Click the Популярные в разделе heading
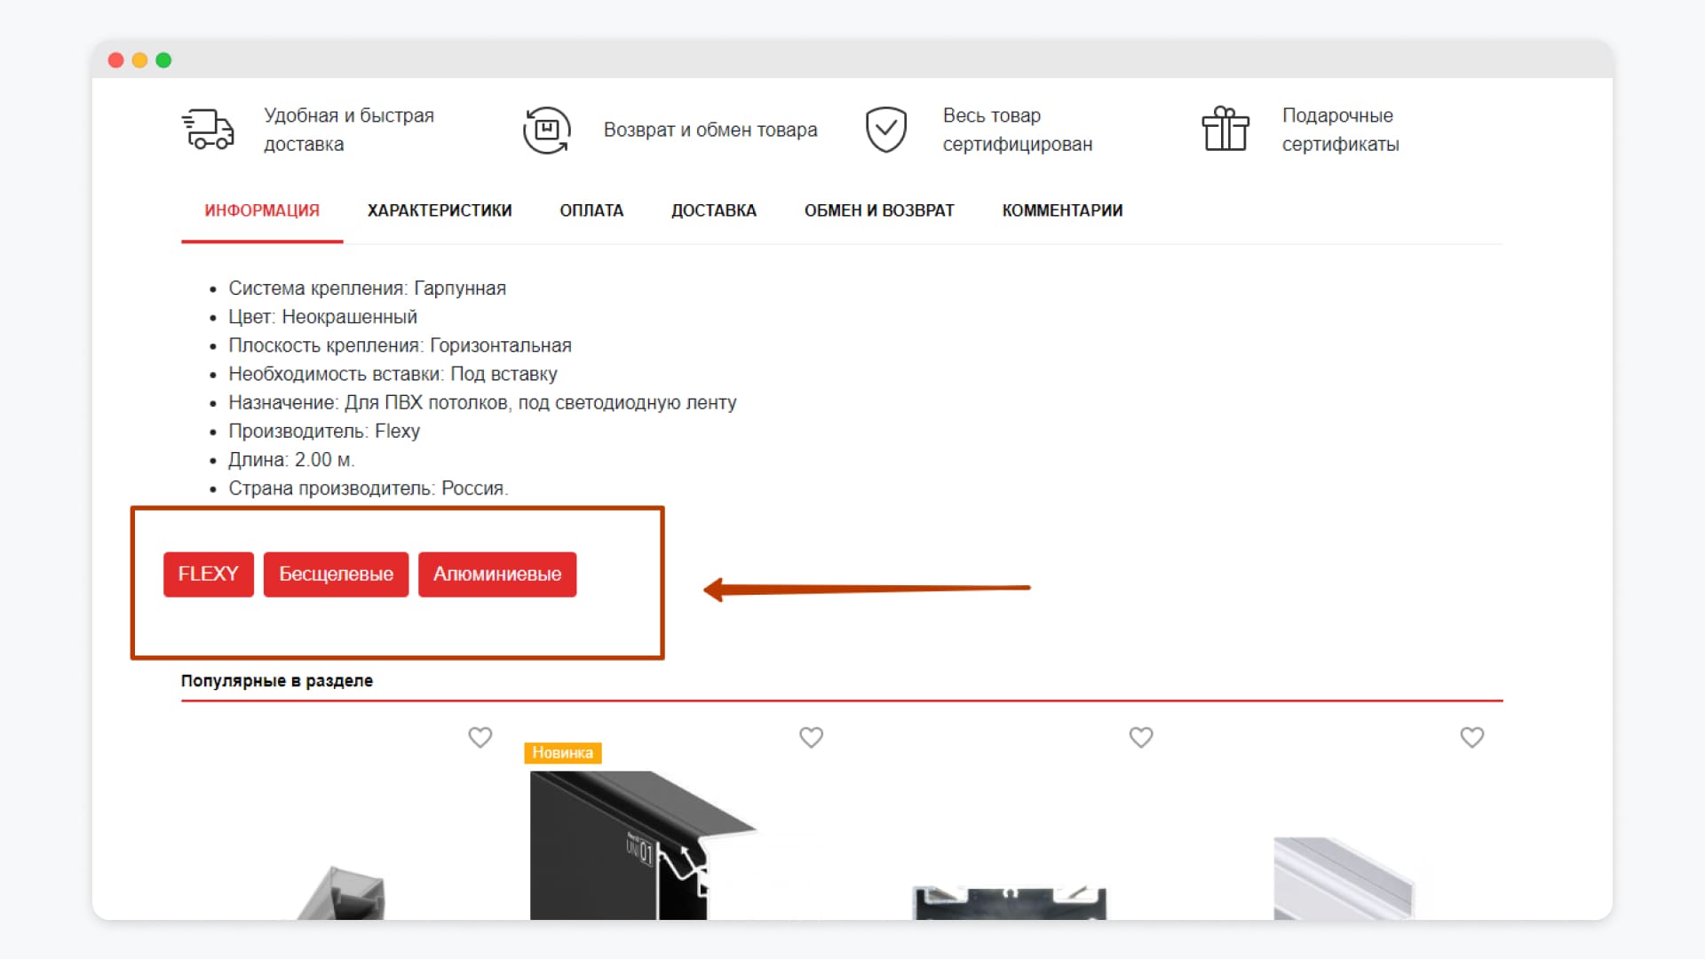 click(277, 681)
